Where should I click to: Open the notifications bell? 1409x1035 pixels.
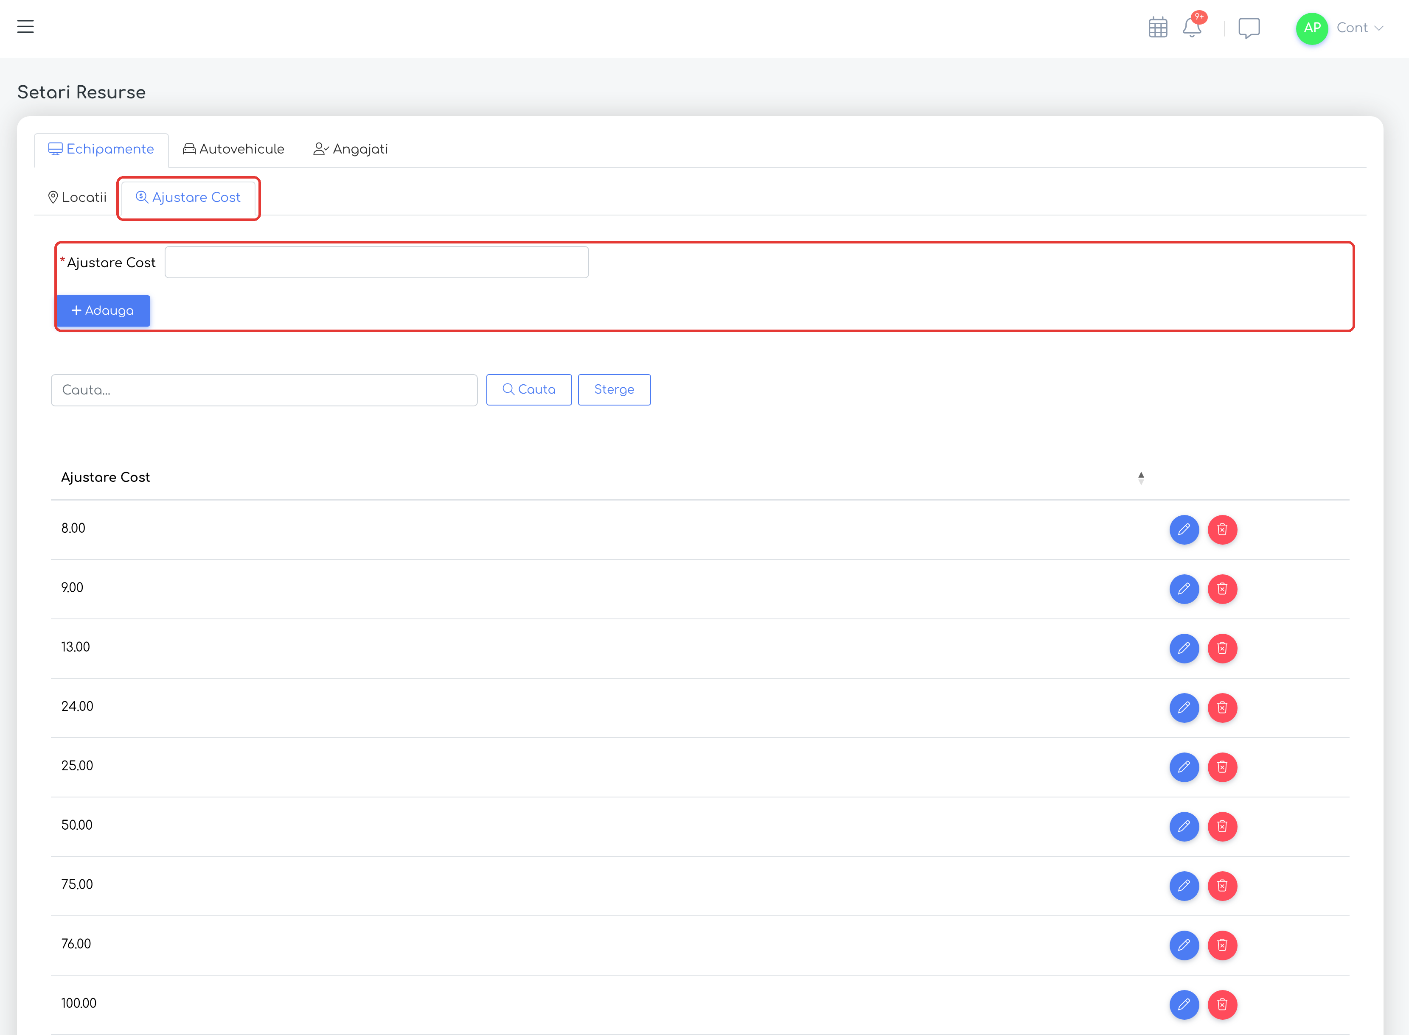(x=1192, y=28)
